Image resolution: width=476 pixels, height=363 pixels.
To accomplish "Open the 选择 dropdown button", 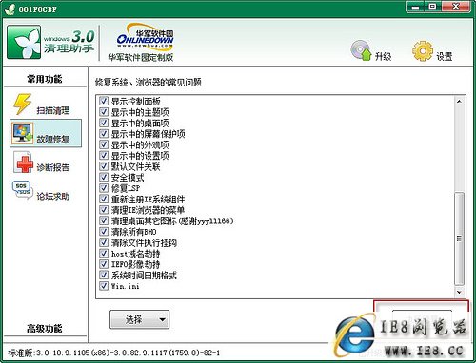I will (x=140, y=319).
